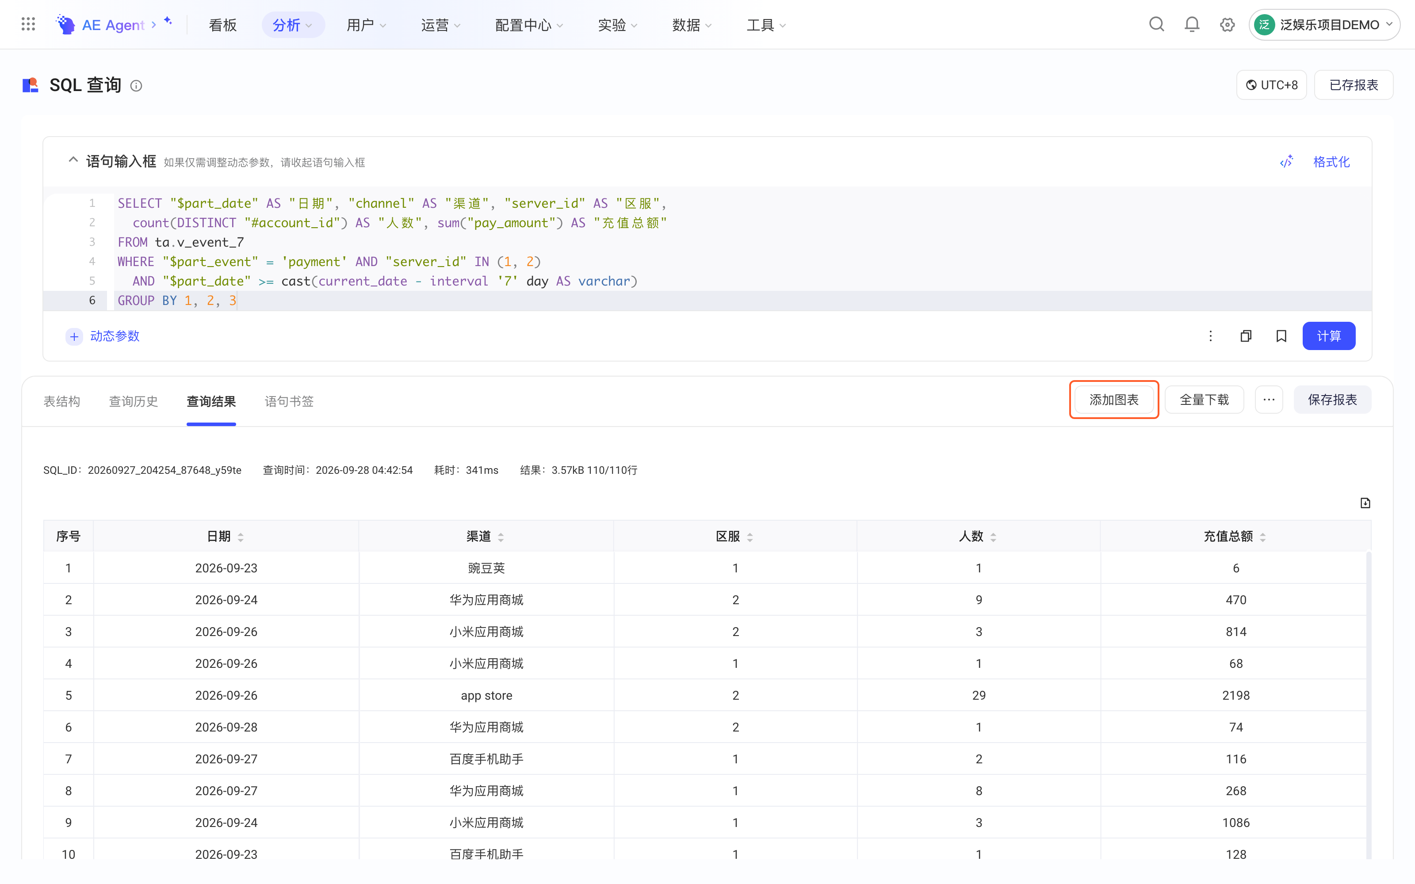Open the 看板 menu item
This screenshot has width=1415, height=884.
222,25
